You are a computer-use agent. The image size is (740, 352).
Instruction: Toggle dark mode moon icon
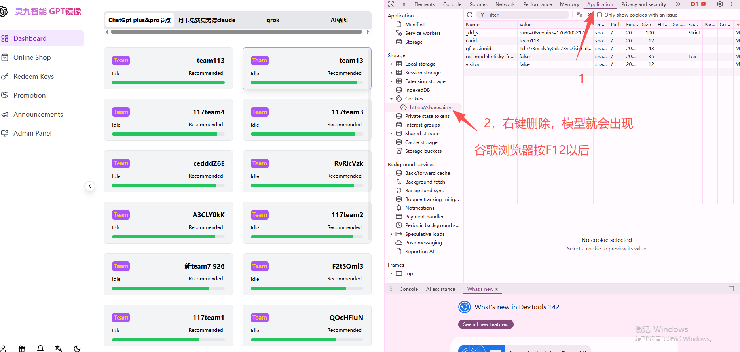click(77, 348)
